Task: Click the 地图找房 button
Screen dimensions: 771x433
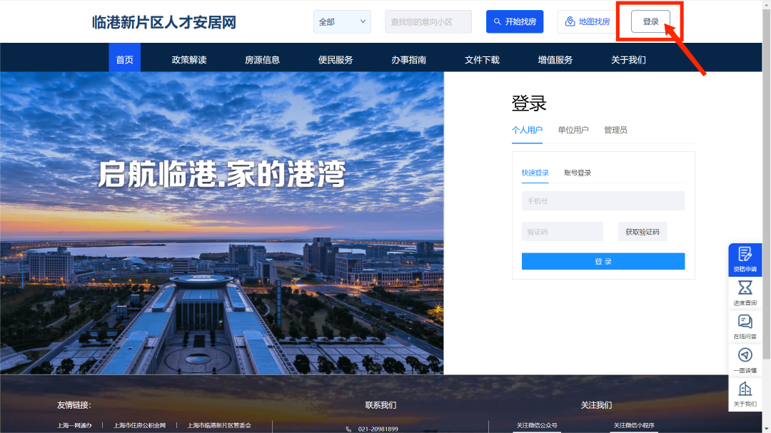Action: click(588, 21)
